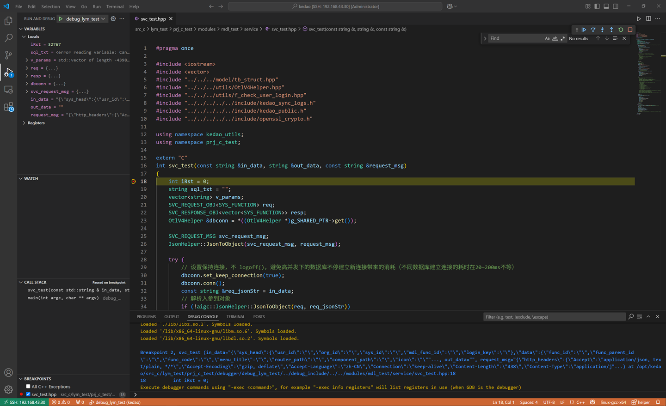Open Source Control view
Screen dimensions: 666x406
8,55
